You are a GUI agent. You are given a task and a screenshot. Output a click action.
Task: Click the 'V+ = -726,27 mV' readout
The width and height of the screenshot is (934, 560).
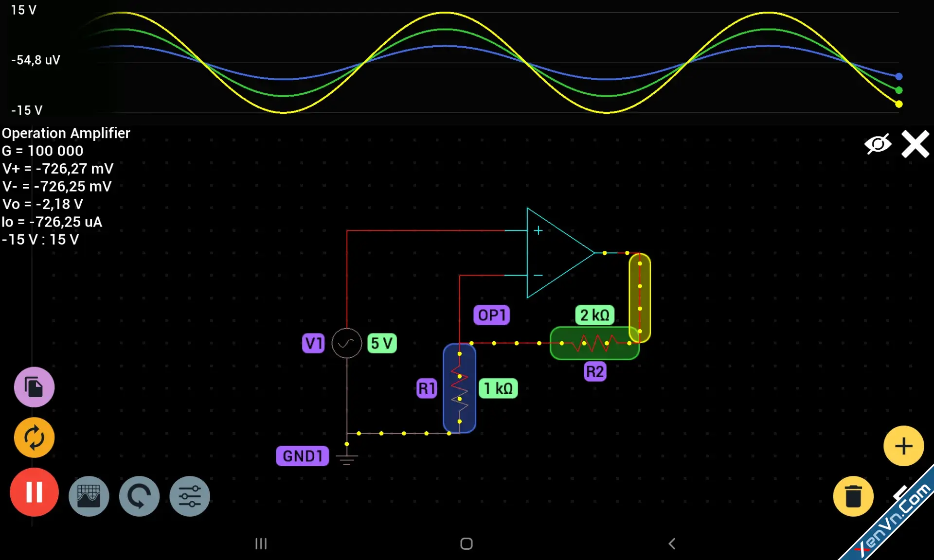click(58, 169)
